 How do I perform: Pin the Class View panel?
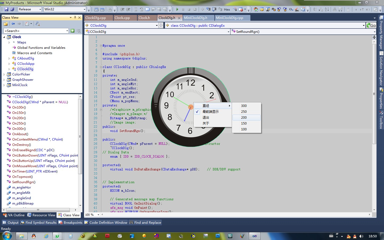pyautogui.click(x=75, y=18)
